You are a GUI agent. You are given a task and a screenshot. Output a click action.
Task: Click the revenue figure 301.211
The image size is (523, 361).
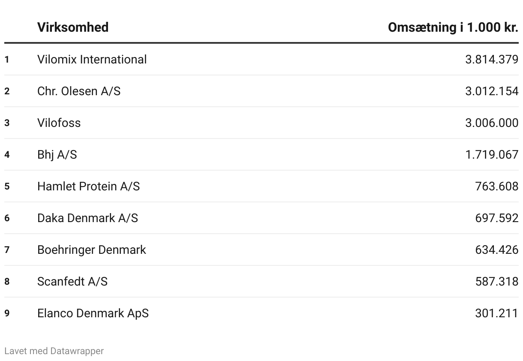pyautogui.click(x=496, y=313)
